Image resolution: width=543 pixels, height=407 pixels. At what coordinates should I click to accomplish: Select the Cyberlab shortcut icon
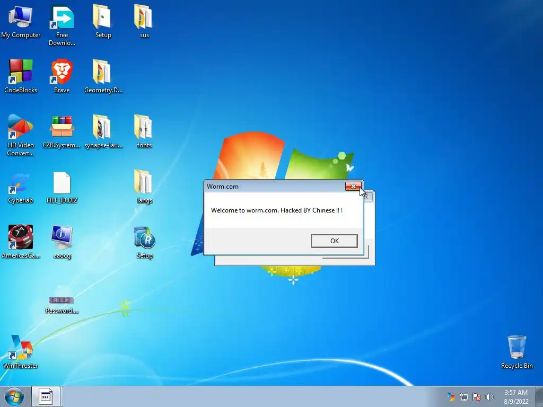point(21,188)
